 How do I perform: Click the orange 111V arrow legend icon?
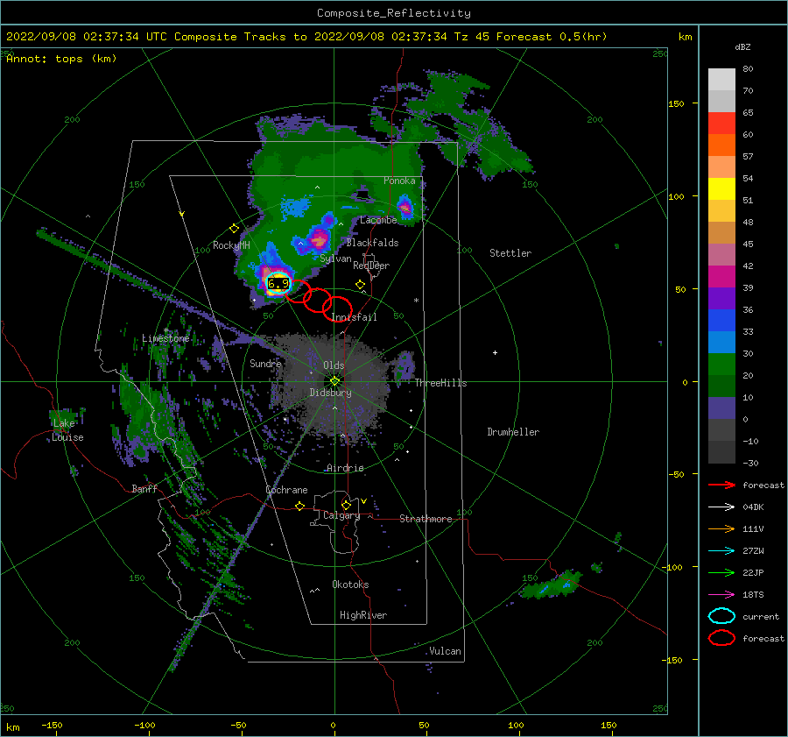[x=721, y=528]
